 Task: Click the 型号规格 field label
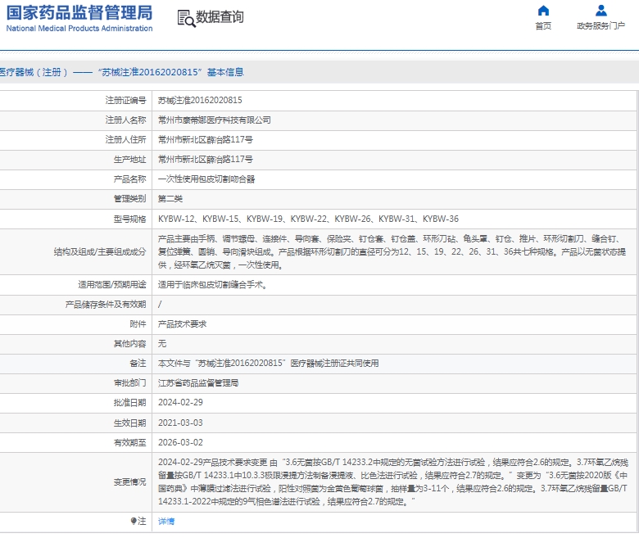[x=129, y=219]
